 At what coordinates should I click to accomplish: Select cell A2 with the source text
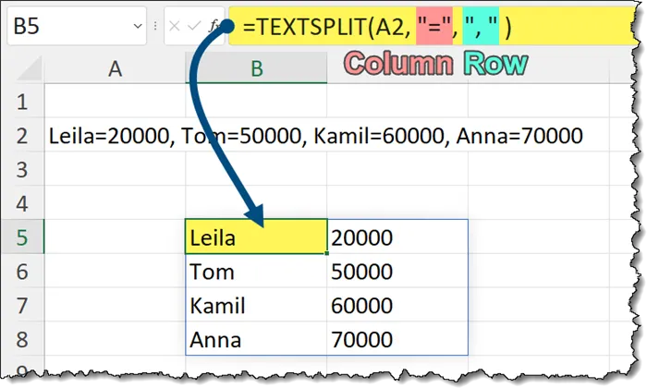(115, 136)
